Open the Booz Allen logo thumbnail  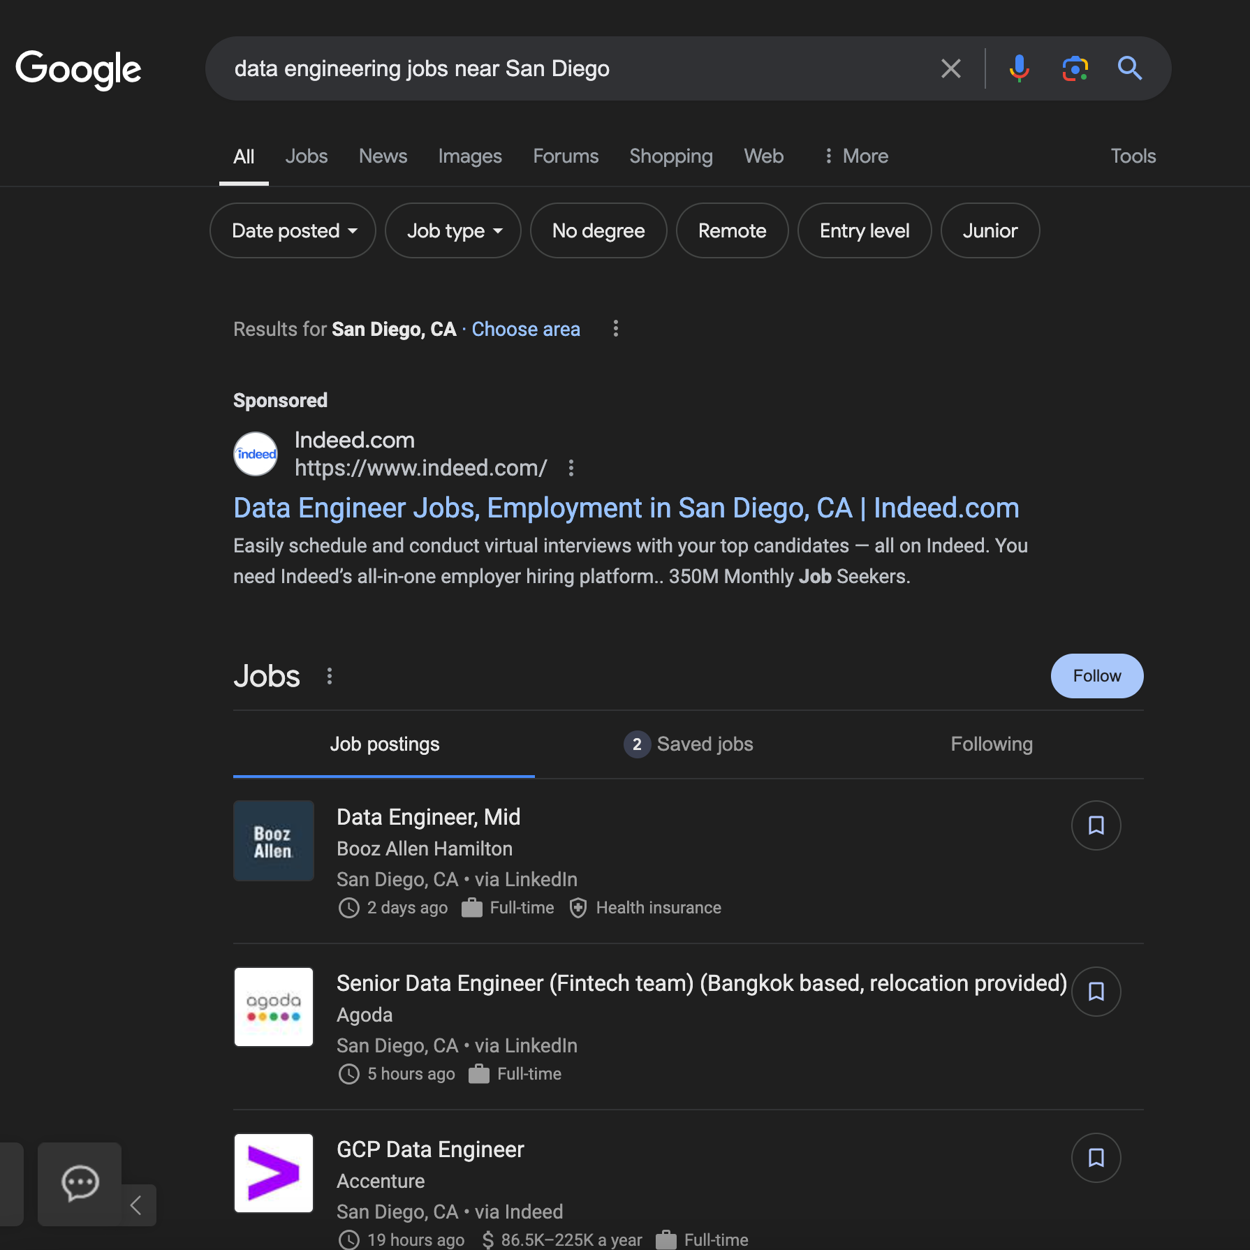tap(274, 841)
